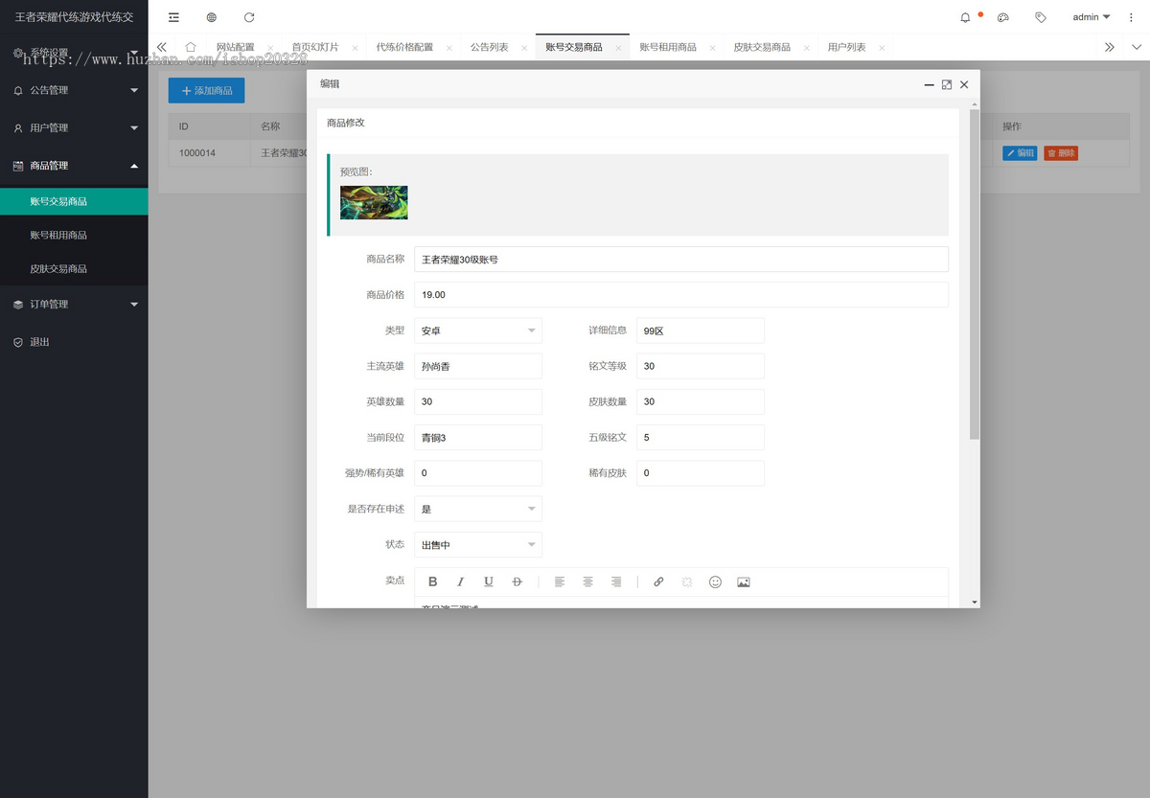Screen dimensions: 1150x798
Task: Click the tag icon in the header
Action: pyautogui.click(x=1041, y=17)
